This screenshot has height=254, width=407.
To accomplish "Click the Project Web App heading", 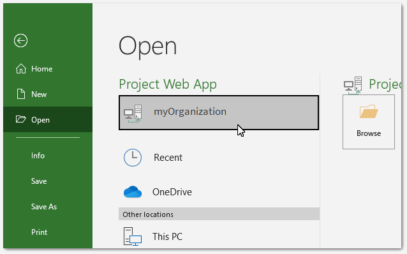I will (168, 84).
